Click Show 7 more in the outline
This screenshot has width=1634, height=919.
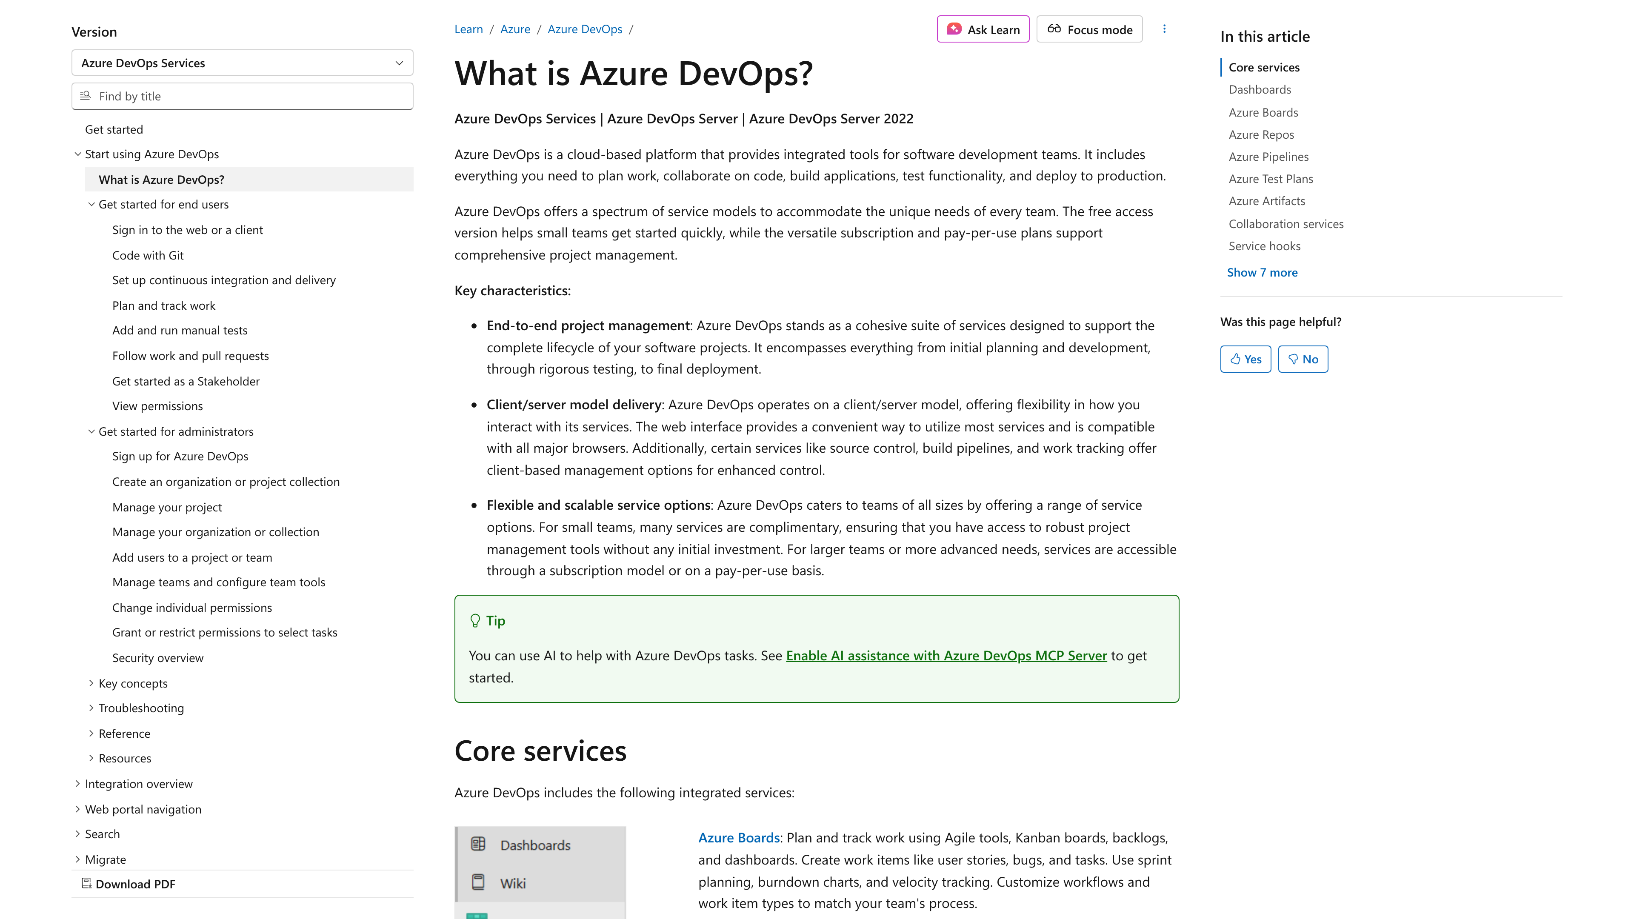(1262, 272)
